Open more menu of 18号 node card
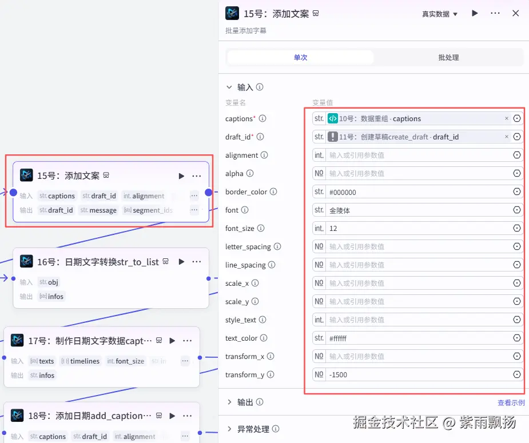 tap(187, 416)
